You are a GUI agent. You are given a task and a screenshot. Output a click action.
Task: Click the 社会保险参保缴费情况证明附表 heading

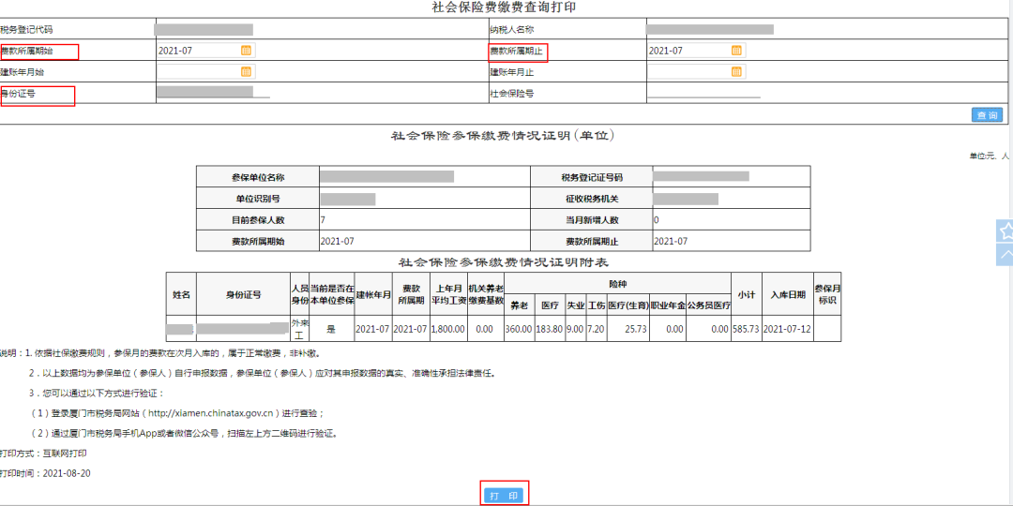(504, 262)
